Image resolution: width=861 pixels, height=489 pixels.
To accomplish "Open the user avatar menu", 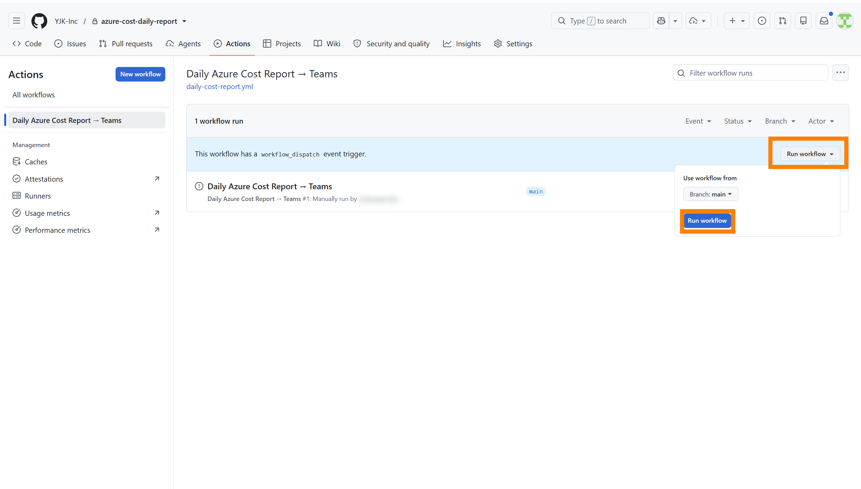I will (x=845, y=21).
